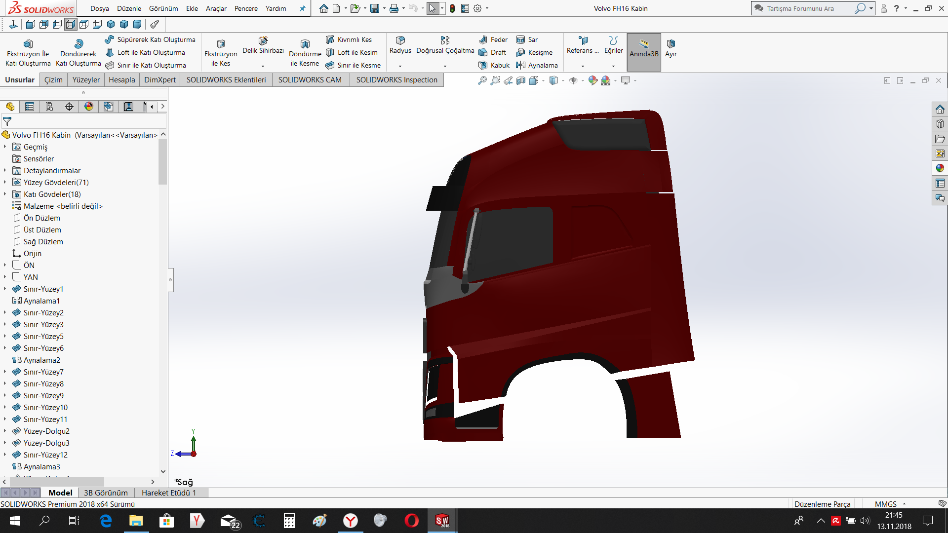Select the Kabuk shell tool
The height and width of the screenshot is (533, 948).
tap(494, 65)
